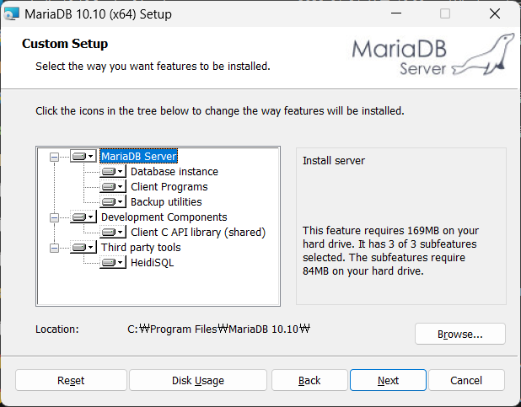Open Database instance feature drive icon
The width and height of the screenshot is (521, 407).
pyautogui.click(x=113, y=171)
